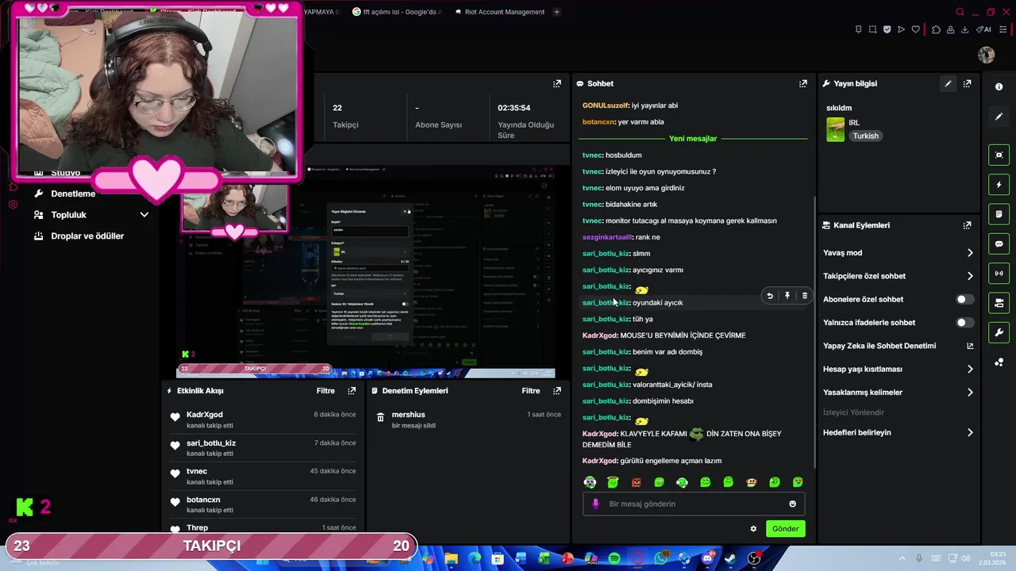Screen dimensions: 1016x571
Task: Toggle Abonelere özel sohbet switch
Action: point(964,299)
